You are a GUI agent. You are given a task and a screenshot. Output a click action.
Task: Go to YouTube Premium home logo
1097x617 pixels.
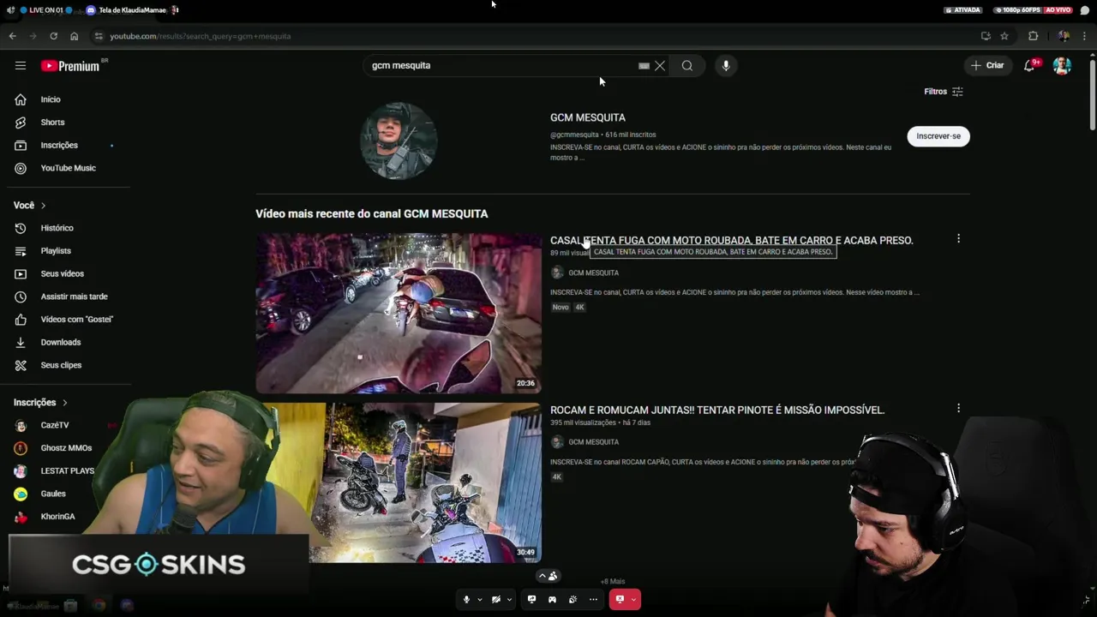70,66
